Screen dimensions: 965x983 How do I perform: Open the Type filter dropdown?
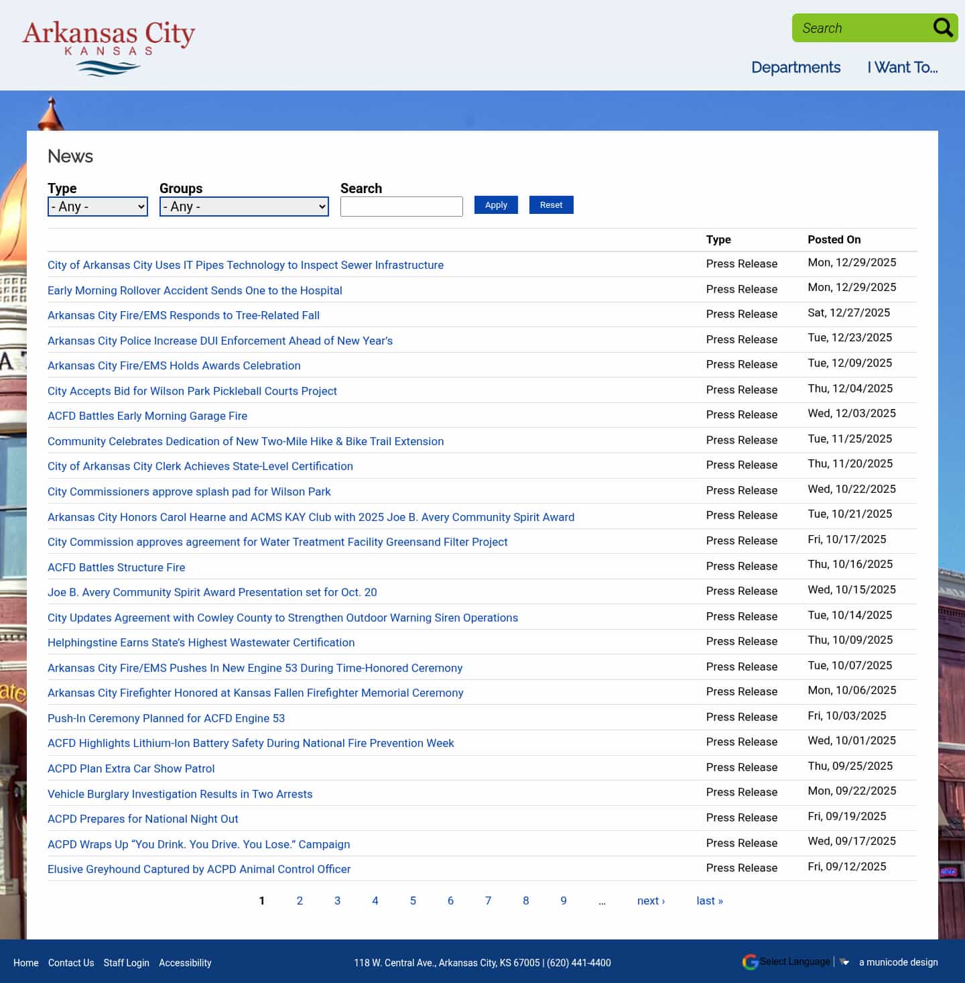[x=97, y=207]
